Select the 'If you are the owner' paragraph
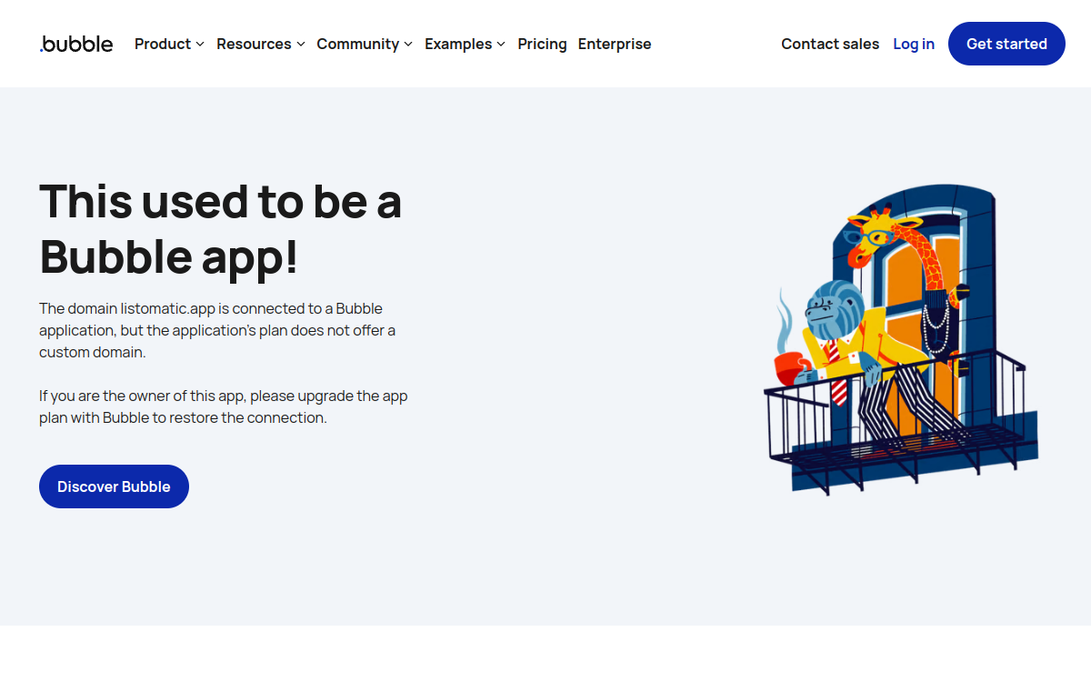The height and width of the screenshot is (682, 1091). [224, 406]
